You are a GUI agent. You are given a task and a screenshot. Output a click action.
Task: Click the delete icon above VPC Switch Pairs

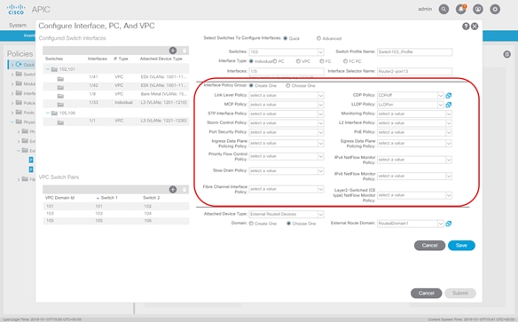point(184,190)
